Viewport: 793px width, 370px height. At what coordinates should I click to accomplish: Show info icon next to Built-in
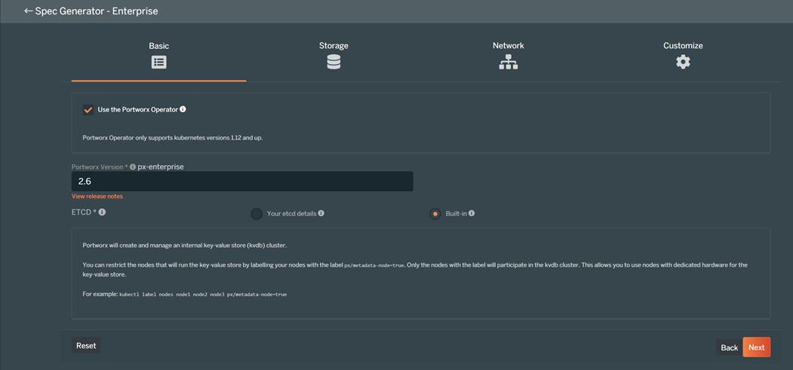472,213
